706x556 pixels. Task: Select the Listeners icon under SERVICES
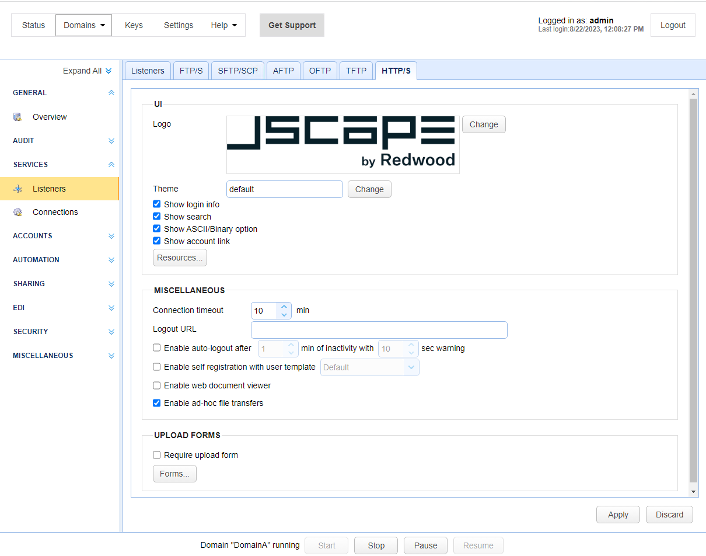[18, 188]
